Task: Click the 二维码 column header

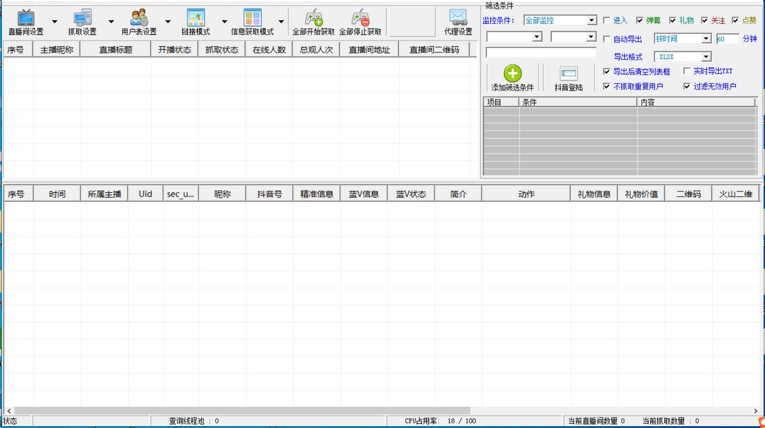Action: pyautogui.click(x=689, y=194)
